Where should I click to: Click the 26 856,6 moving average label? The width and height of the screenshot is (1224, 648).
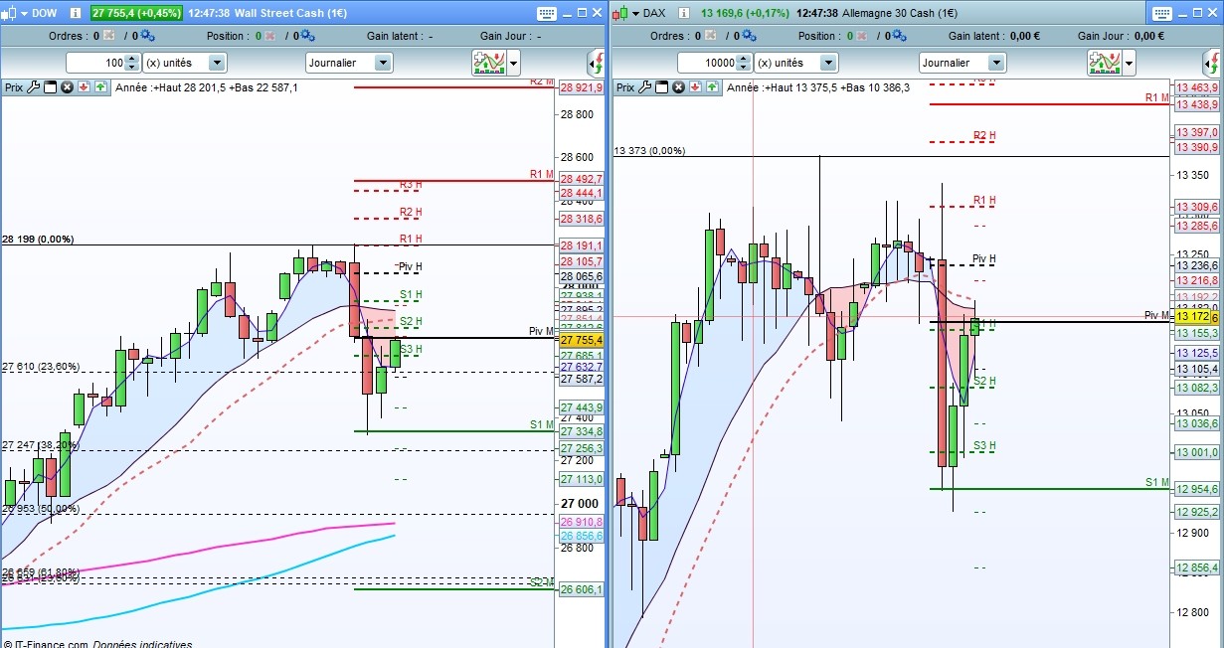(582, 535)
